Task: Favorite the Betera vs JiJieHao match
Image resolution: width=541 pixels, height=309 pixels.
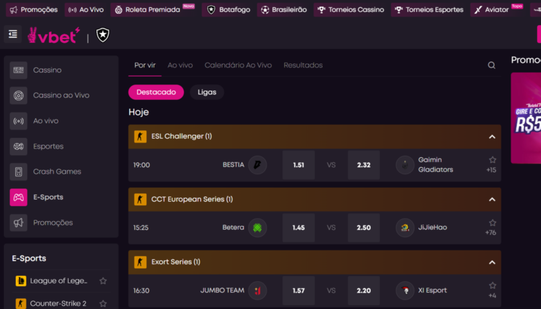Action: pos(492,223)
